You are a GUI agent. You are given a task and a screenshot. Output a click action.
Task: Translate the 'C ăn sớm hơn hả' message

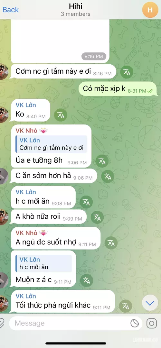click(x=108, y=177)
